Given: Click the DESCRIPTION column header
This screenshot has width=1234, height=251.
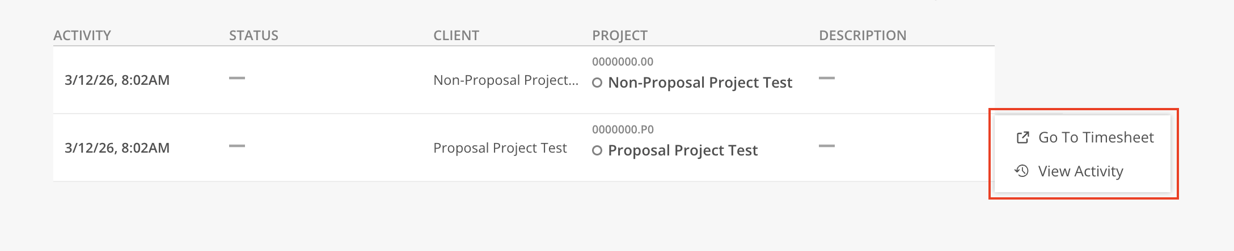Looking at the screenshot, I should coord(862,36).
